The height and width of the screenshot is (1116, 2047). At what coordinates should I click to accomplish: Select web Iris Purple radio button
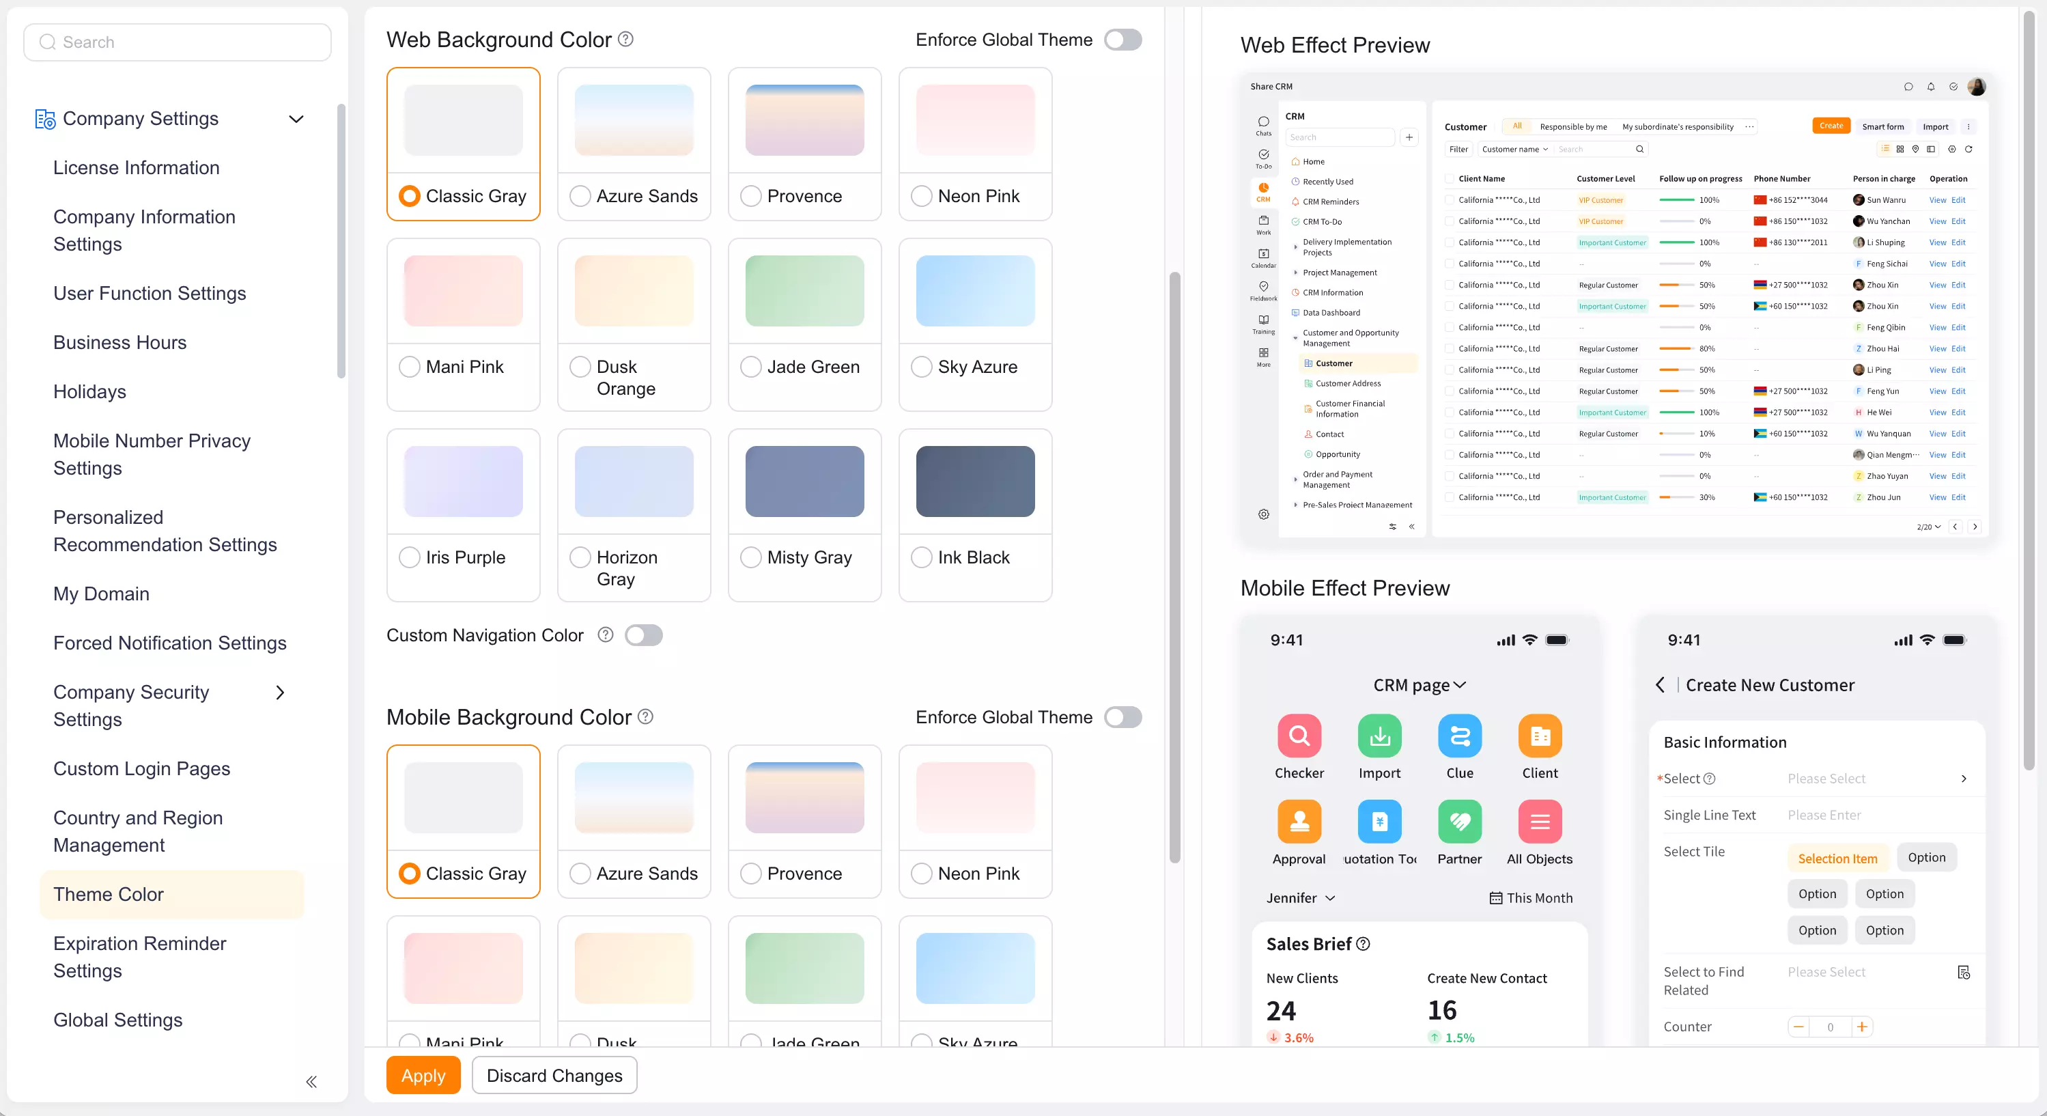[x=409, y=557]
